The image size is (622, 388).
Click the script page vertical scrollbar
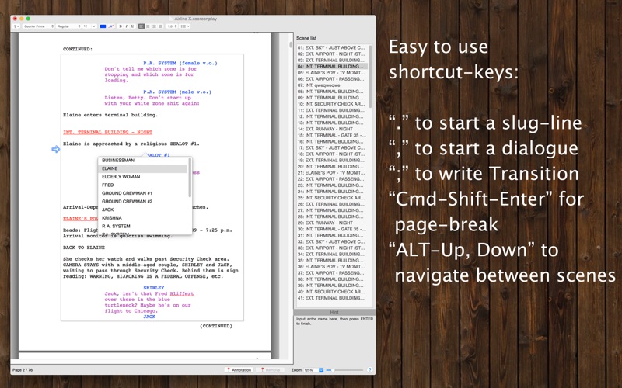(290, 45)
